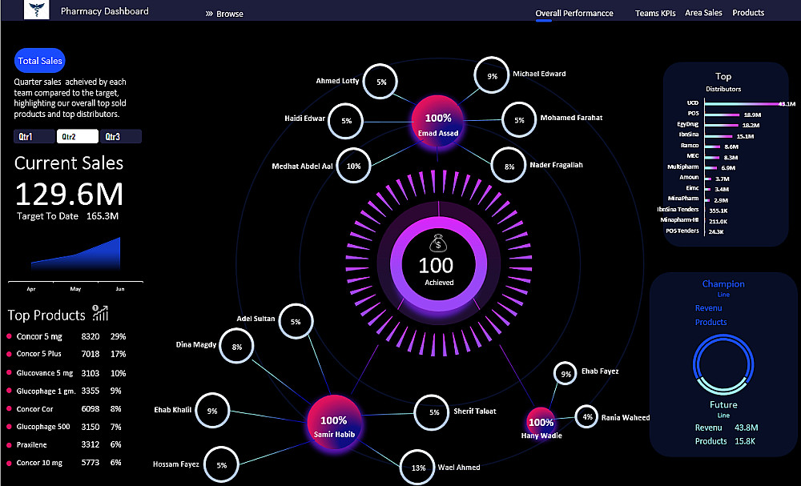The height and width of the screenshot is (486, 801).
Task: Click the Browse double-chevron icon
Action: [x=209, y=14]
